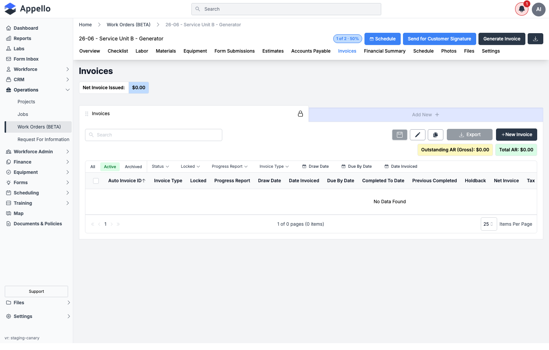Select the Archived filter tab
Viewport: 549px width, 350px height.
133,167
